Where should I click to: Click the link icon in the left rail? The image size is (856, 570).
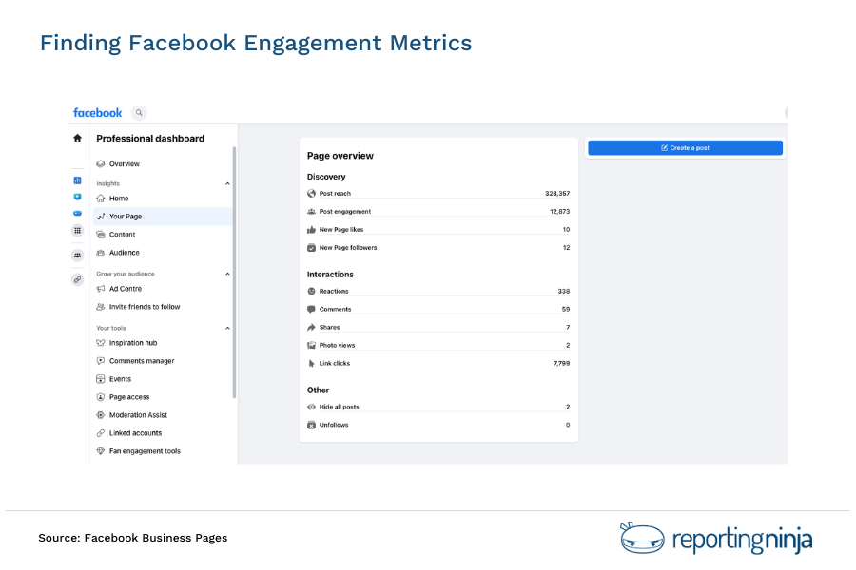tap(77, 278)
